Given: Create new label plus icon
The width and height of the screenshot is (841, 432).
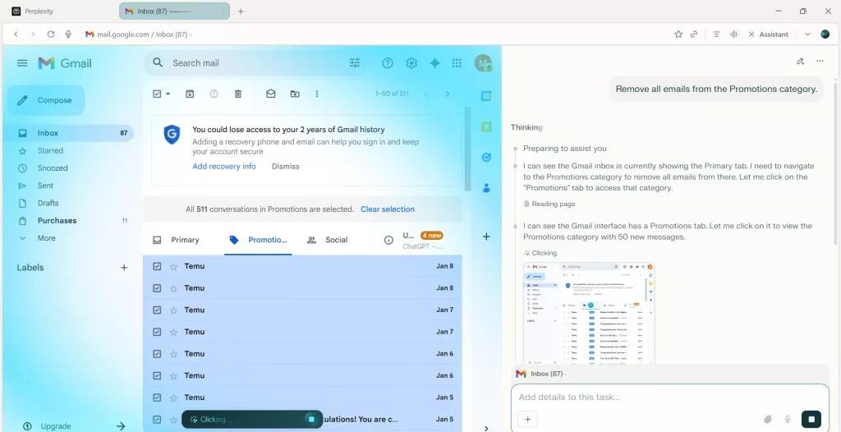Looking at the screenshot, I should pos(124,267).
